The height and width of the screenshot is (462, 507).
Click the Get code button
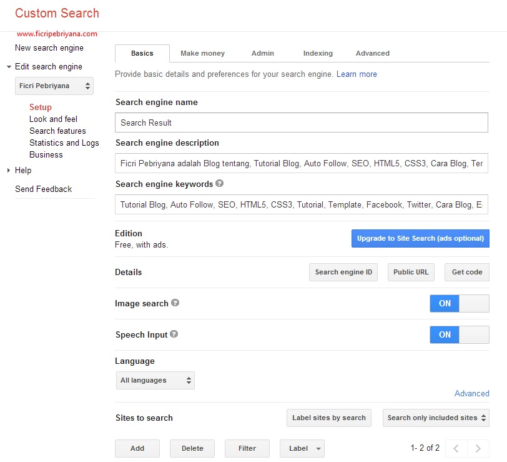[467, 272]
